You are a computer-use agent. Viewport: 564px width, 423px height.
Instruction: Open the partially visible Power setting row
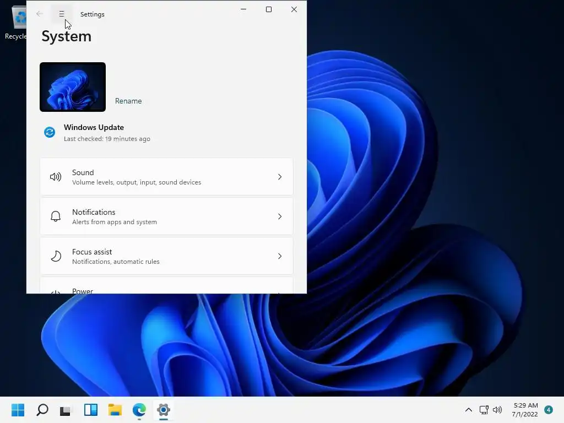click(166, 286)
